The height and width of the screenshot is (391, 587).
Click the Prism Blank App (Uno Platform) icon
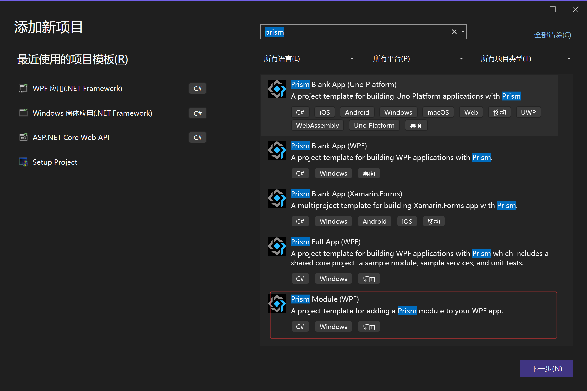[x=277, y=89]
